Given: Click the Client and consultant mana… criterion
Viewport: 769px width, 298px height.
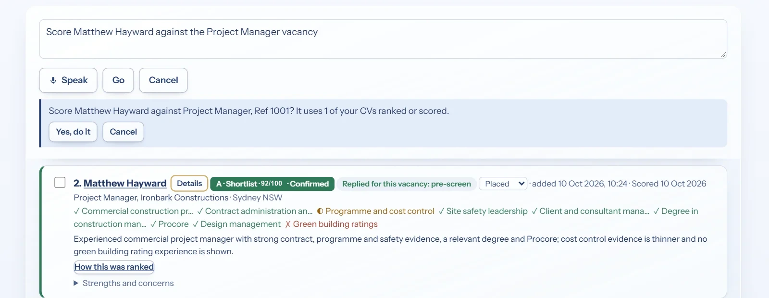Looking at the screenshot, I should tap(590, 211).
